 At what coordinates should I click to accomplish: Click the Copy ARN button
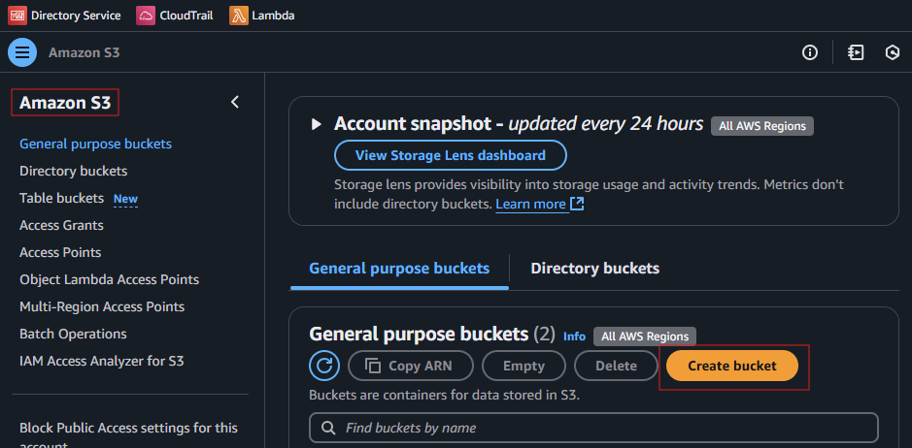click(411, 366)
